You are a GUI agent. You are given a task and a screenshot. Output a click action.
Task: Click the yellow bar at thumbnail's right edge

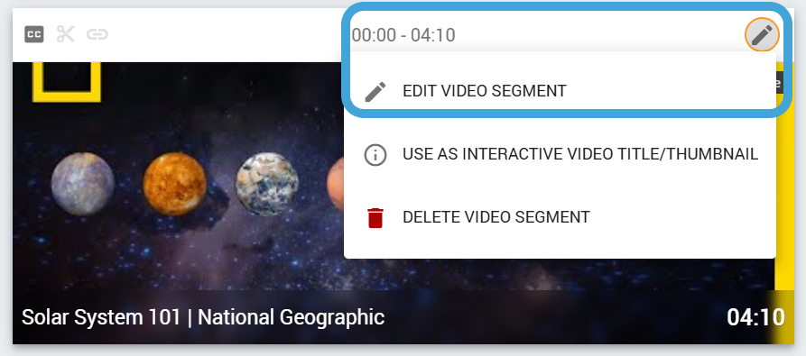coord(784,200)
